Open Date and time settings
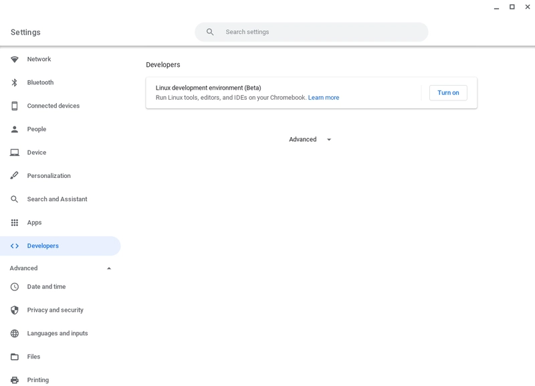 click(46, 287)
